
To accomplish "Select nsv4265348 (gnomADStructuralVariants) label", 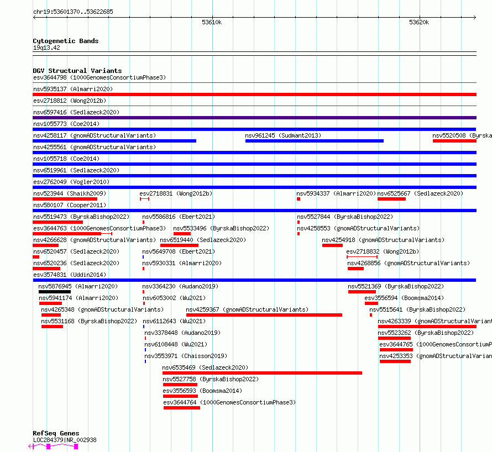I will click(102, 309).
